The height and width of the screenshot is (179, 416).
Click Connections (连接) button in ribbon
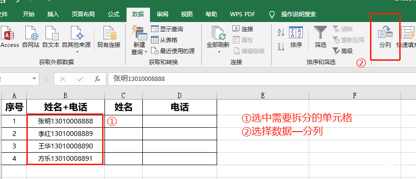(x=243, y=29)
